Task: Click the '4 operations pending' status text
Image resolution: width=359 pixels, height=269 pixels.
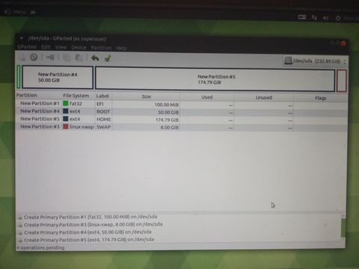Action: pos(40,247)
